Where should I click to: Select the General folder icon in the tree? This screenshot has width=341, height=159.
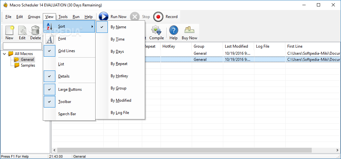coord(16,59)
